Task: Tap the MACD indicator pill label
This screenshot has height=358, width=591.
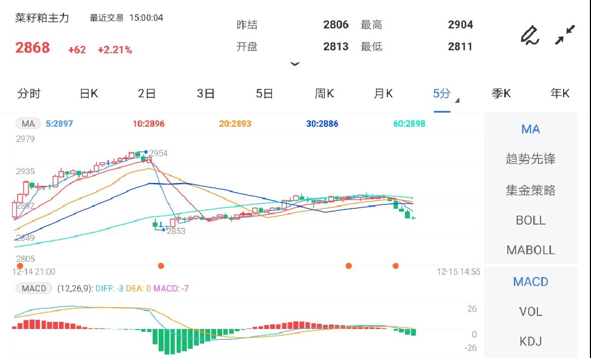Action: 33,289
